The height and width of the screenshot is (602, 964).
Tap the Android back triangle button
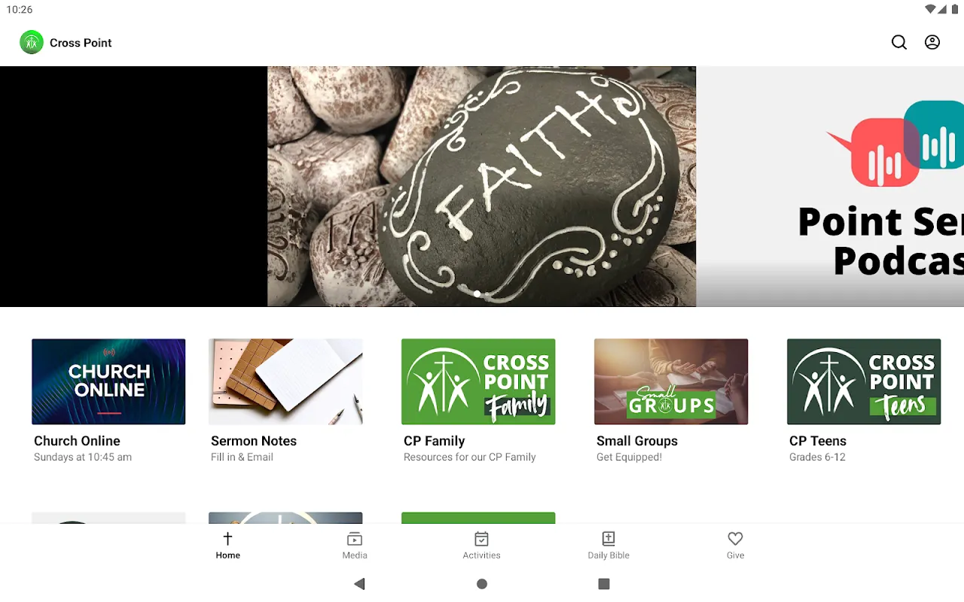[x=359, y=584]
